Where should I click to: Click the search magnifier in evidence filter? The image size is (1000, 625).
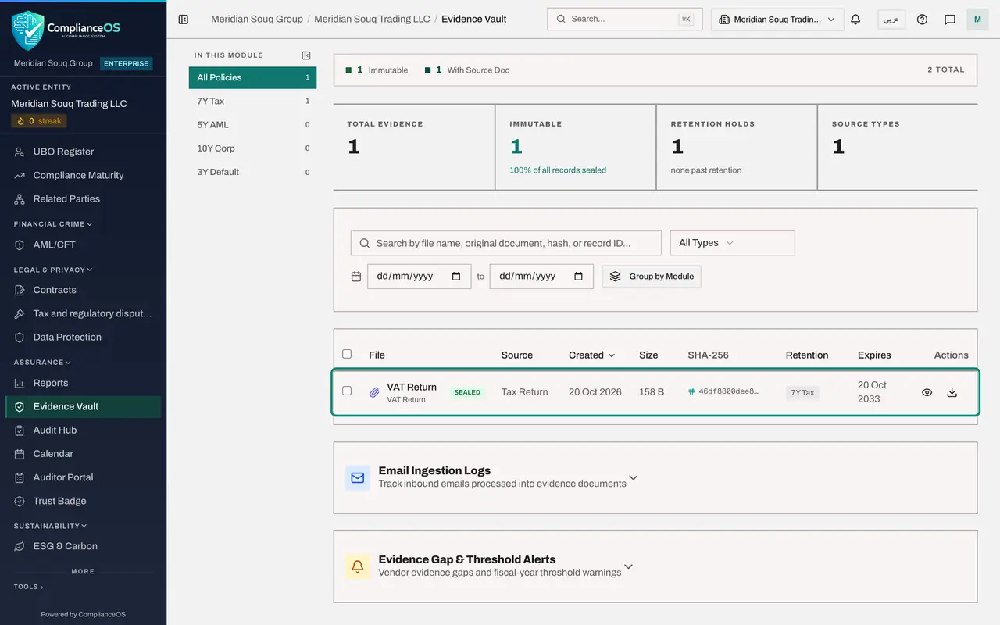[x=364, y=243]
